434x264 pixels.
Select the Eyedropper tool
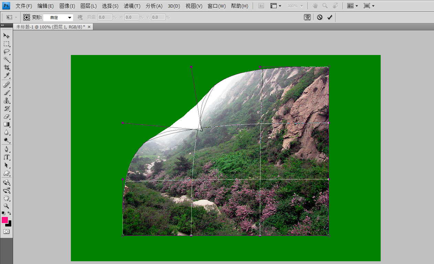(x=6, y=75)
